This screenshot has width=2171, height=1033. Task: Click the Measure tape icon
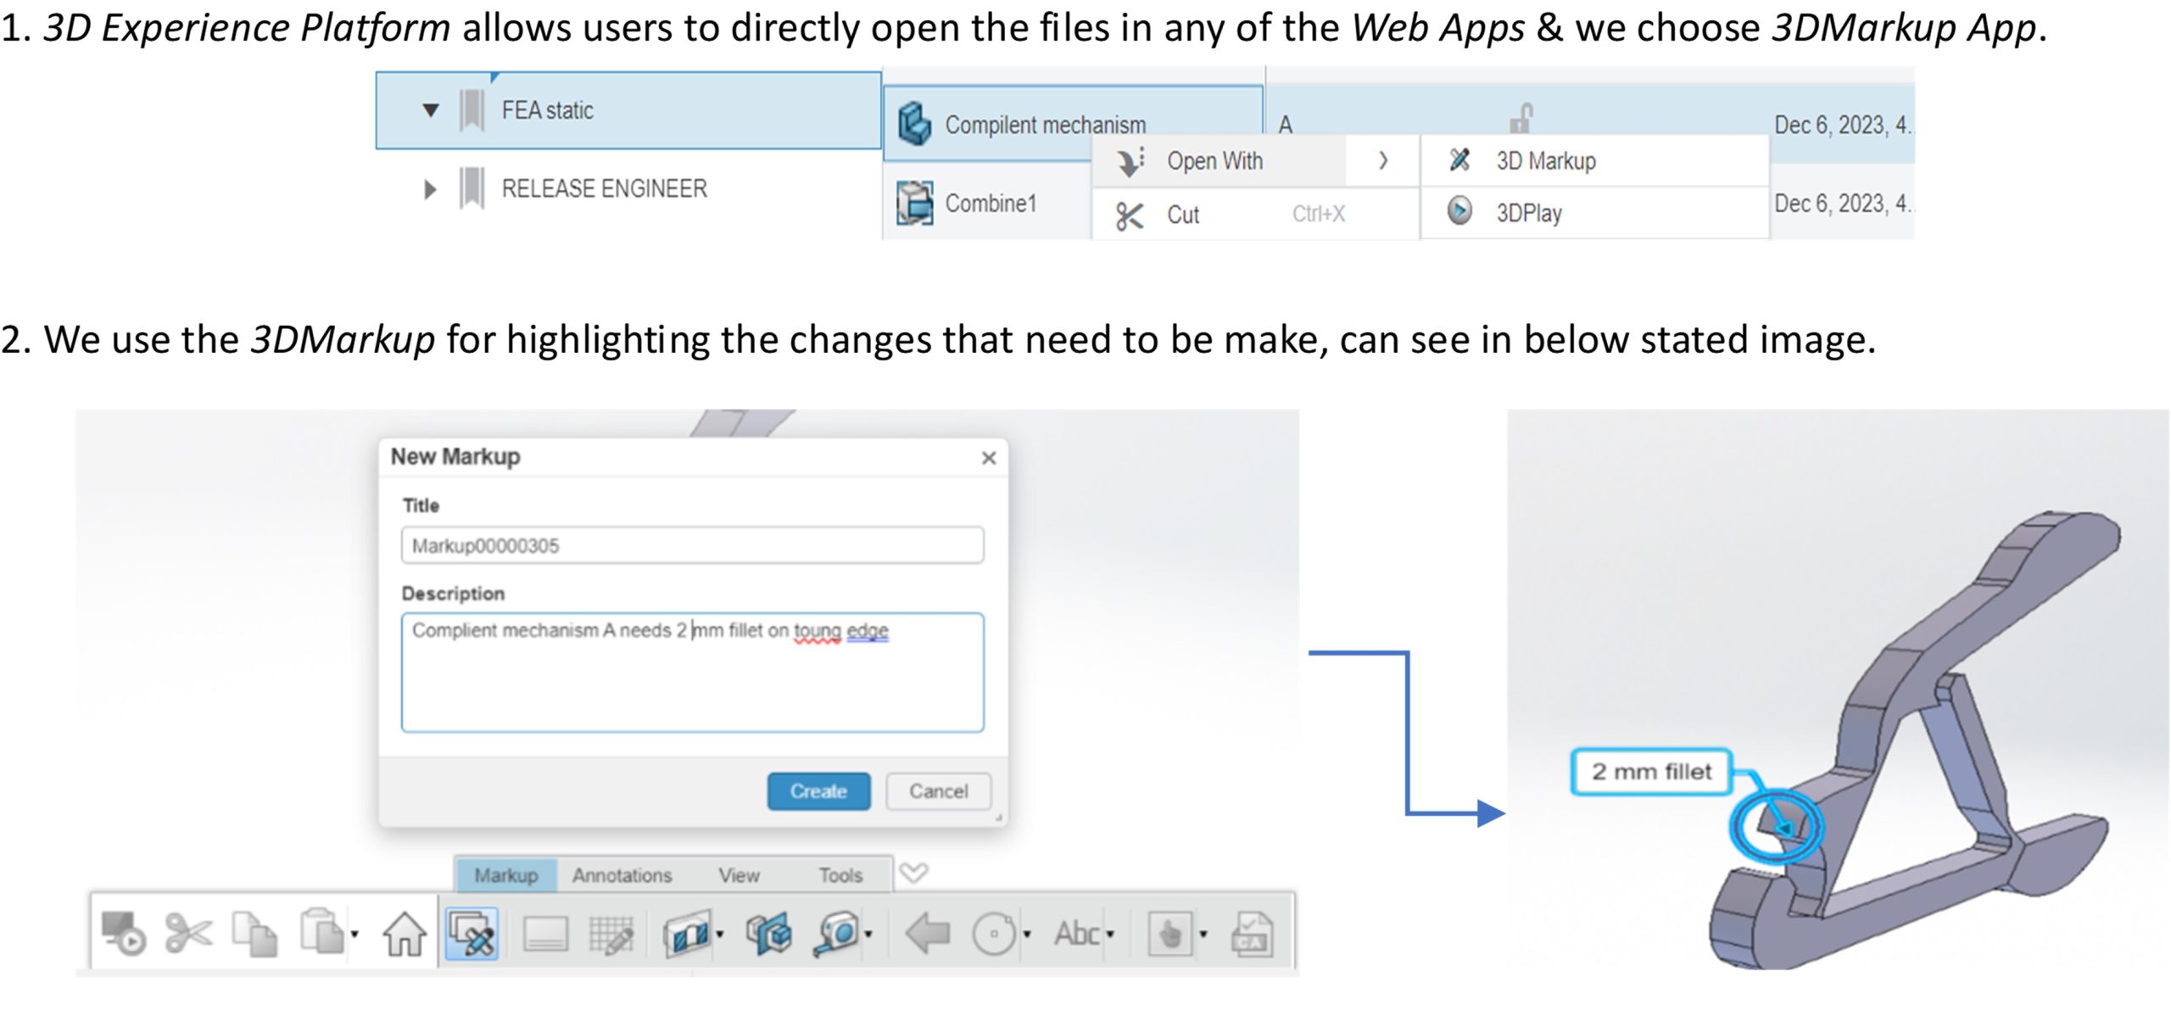pyautogui.click(x=835, y=934)
